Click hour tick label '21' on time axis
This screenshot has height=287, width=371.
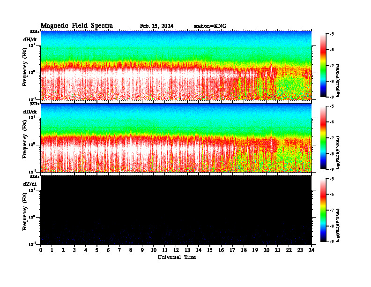pyautogui.click(x=277, y=250)
